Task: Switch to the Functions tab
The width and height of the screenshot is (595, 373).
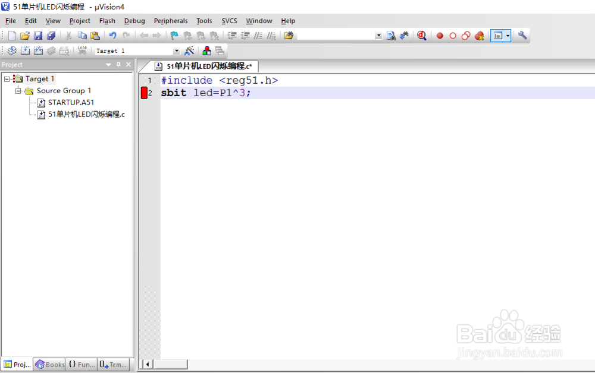Action: coord(82,364)
